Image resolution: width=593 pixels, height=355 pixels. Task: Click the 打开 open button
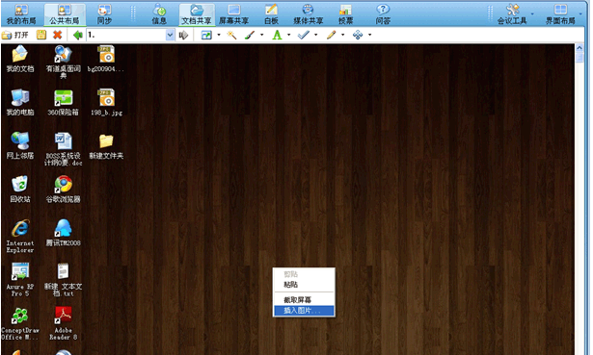pyautogui.click(x=15, y=35)
